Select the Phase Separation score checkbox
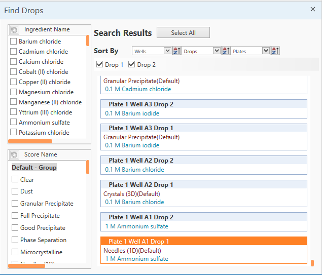This screenshot has height=275, width=322. [15, 240]
